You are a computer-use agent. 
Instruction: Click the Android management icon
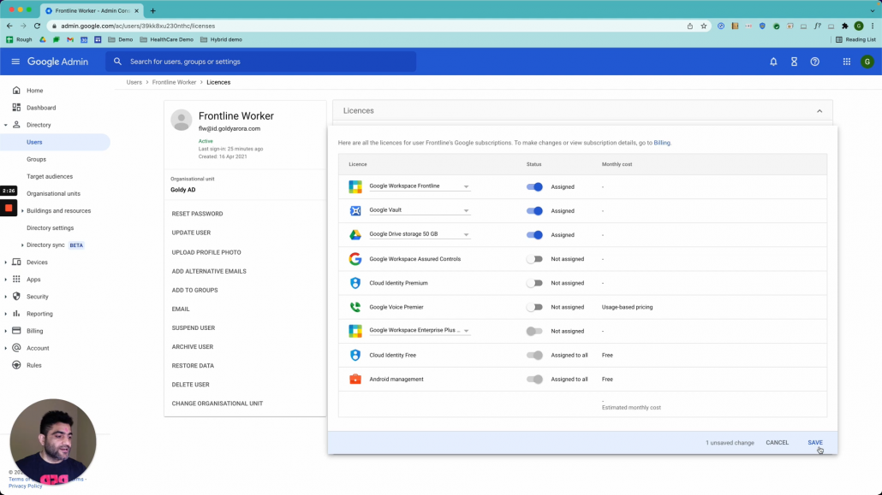[355, 380]
